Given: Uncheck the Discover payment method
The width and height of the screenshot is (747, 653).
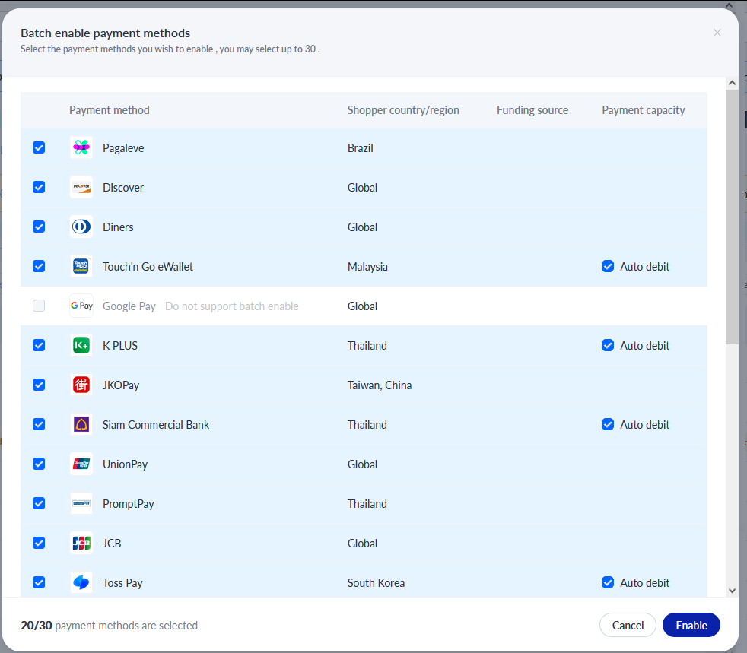Looking at the screenshot, I should [39, 188].
